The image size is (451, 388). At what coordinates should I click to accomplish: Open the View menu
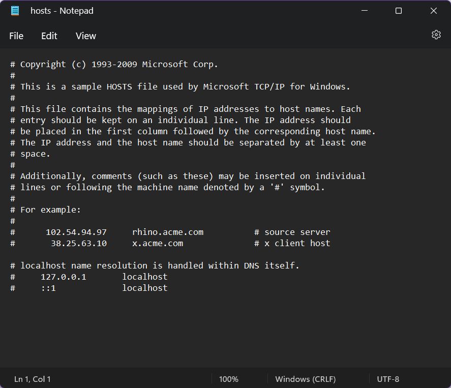[x=85, y=36]
